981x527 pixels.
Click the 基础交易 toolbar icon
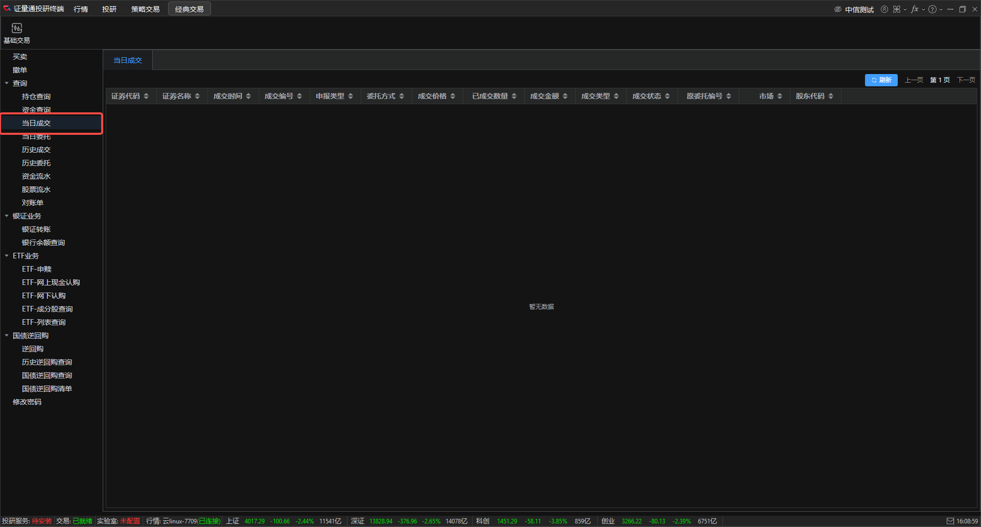point(17,33)
